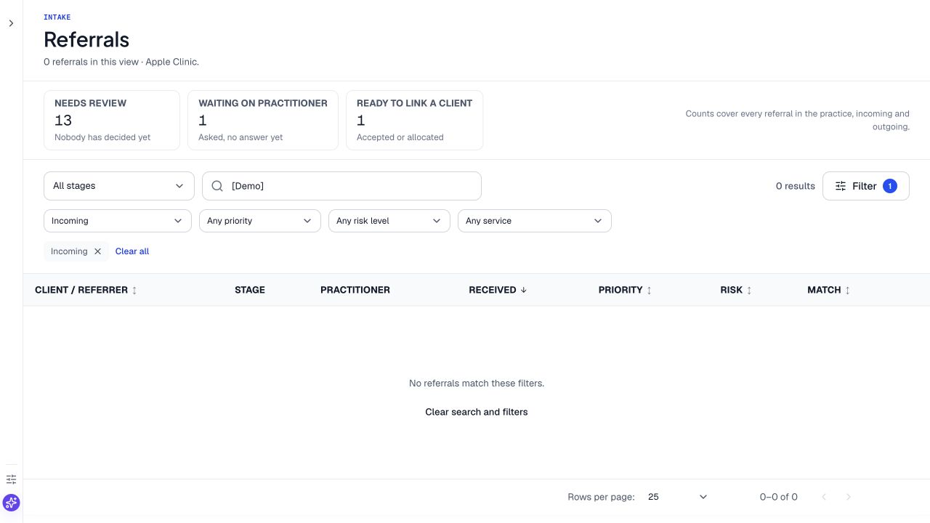Open the Any service dropdown
This screenshot has width=930, height=523.
(535, 221)
